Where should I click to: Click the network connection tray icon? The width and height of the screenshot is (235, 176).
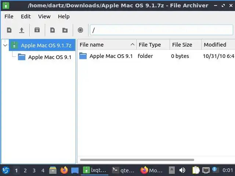(x=206, y=170)
